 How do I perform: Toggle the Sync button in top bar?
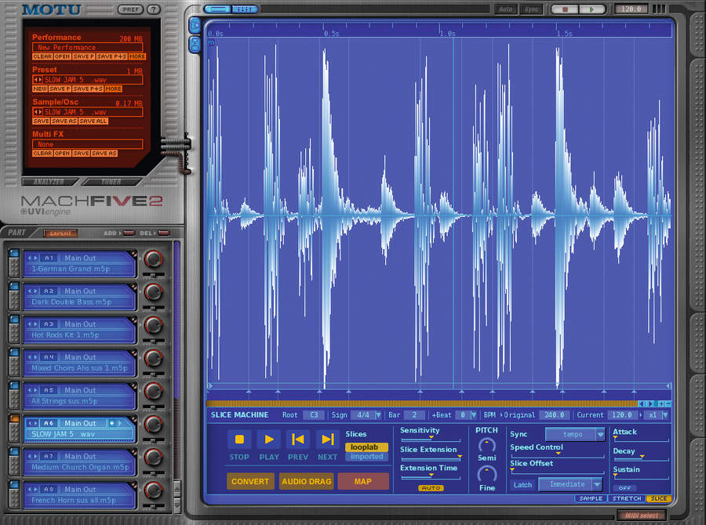[531, 9]
